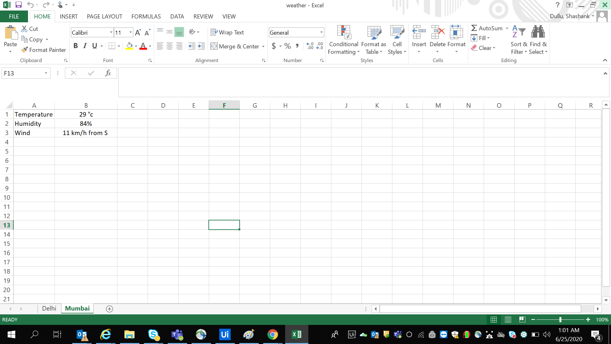Click the Format Painter brush icon
The width and height of the screenshot is (611, 344).
(25, 50)
